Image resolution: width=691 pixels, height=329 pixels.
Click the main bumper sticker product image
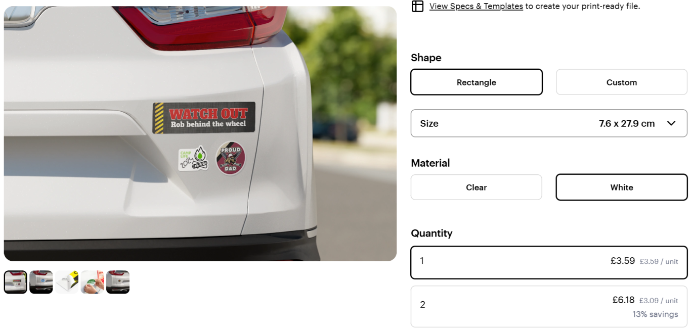[x=200, y=133]
